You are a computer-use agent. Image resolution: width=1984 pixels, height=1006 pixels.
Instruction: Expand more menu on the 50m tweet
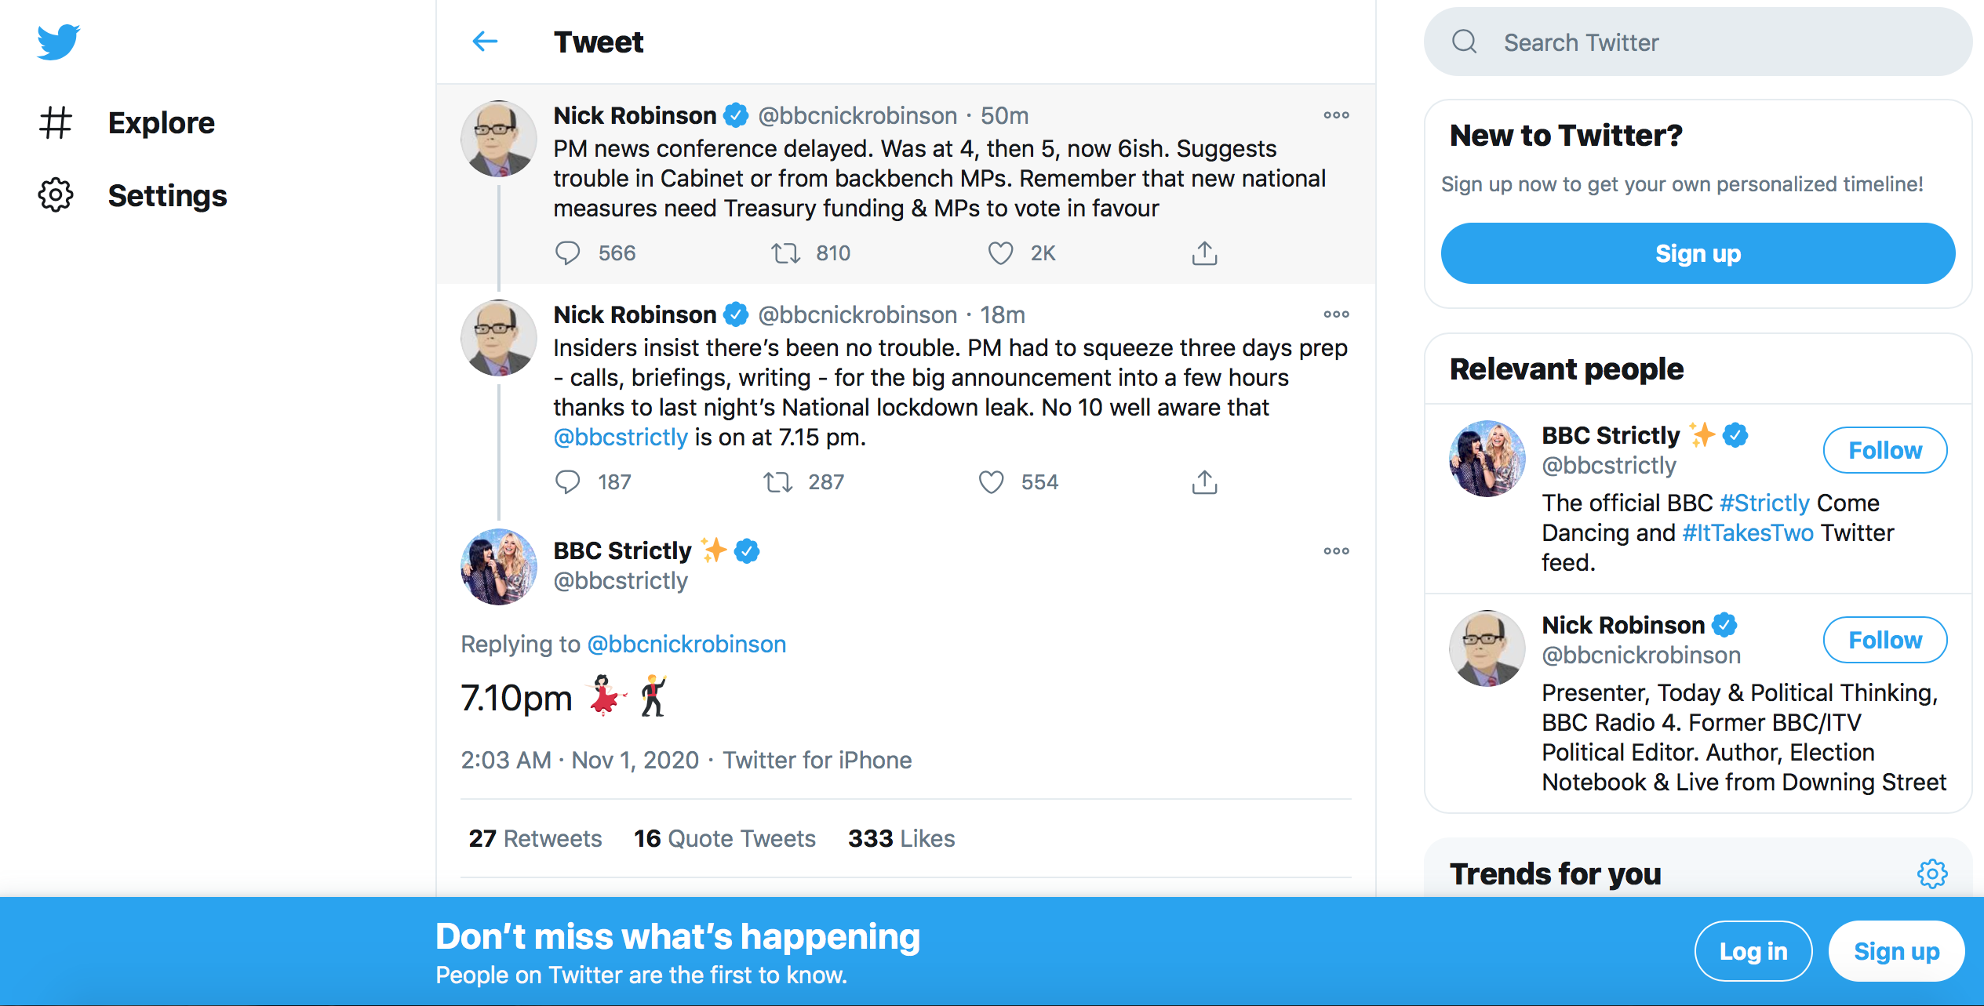point(1336,115)
